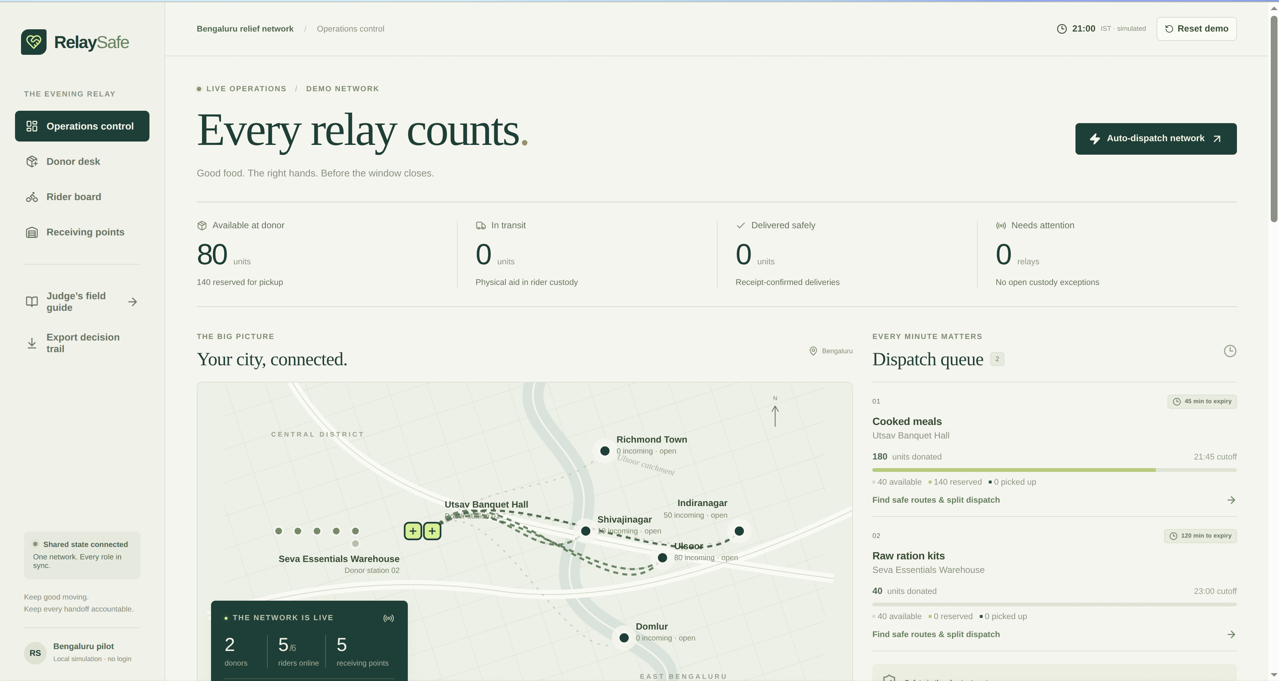Click the Shared state connected status card
The height and width of the screenshot is (681, 1279).
82,555
